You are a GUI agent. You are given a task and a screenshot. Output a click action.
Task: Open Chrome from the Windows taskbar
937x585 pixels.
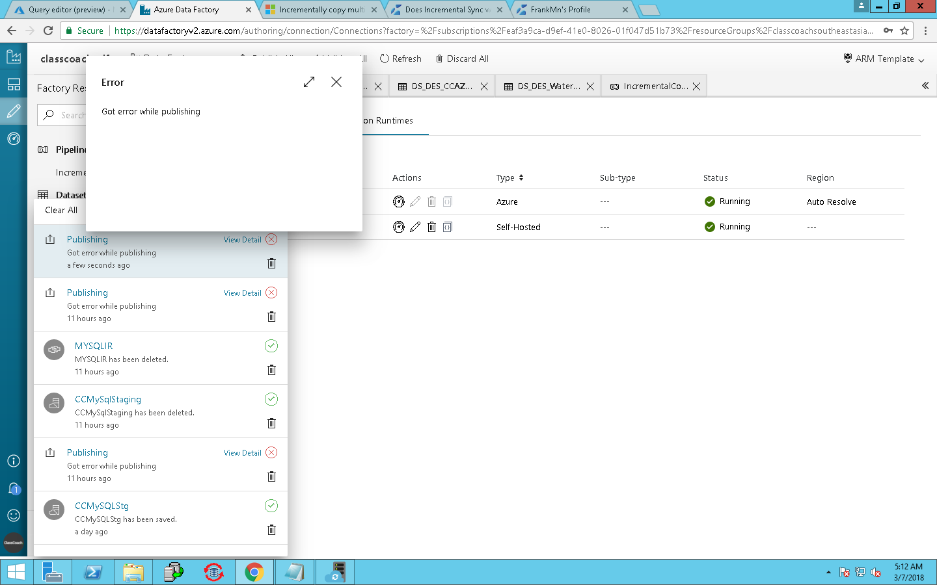tap(254, 572)
